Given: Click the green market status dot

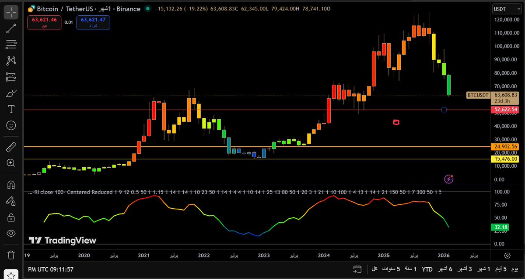Looking at the screenshot, I should pyautogui.click(x=148, y=9).
